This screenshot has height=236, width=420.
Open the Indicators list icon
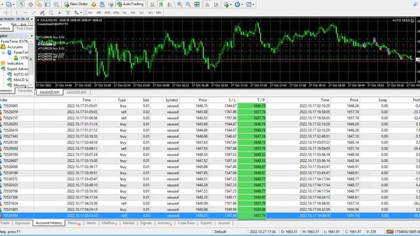(226, 5)
